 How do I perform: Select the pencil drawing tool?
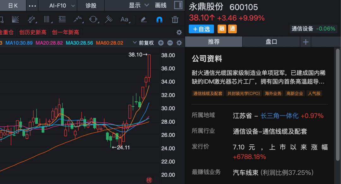pyautogui.click(x=144, y=20)
